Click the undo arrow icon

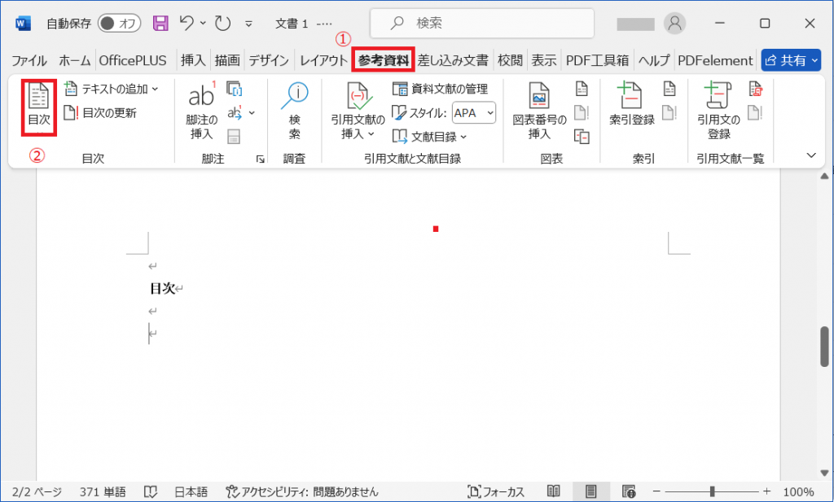pos(187,24)
